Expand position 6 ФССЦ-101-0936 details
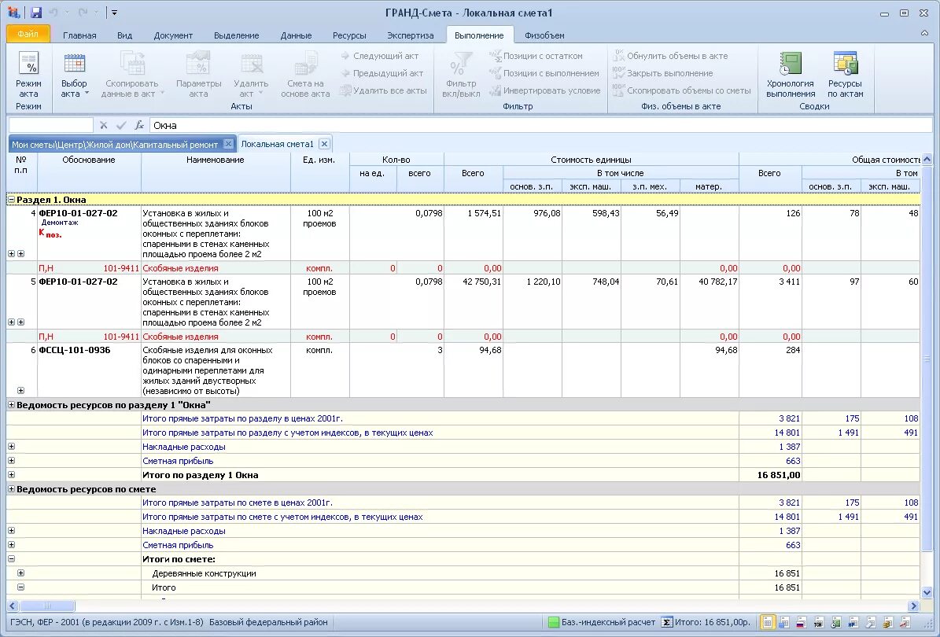Viewport: 940px width, 637px height. [x=20, y=391]
